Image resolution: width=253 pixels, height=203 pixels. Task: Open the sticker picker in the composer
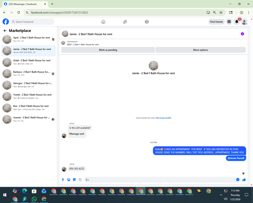(x=74, y=180)
